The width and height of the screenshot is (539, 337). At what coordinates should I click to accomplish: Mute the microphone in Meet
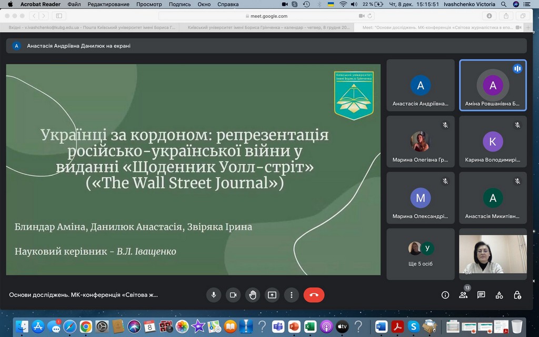click(214, 295)
